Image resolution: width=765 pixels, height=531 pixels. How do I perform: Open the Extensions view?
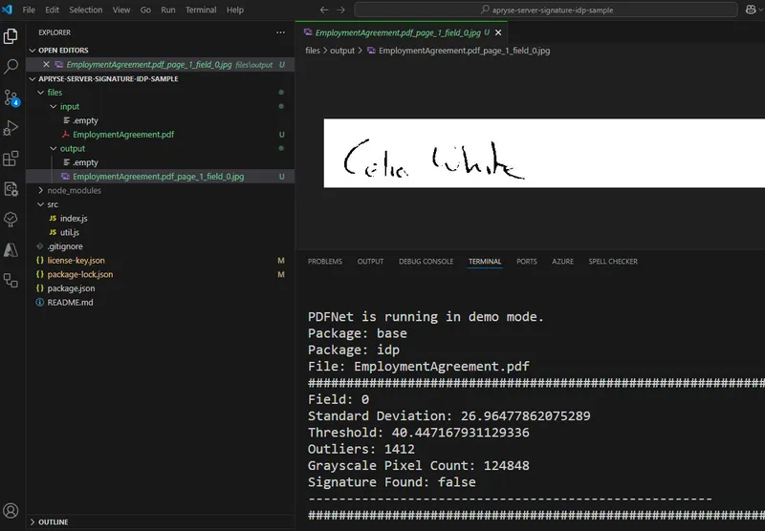(11, 159)
